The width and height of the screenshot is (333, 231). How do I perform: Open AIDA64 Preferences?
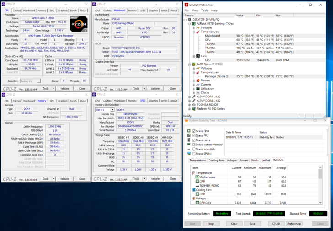pos(294,224)
